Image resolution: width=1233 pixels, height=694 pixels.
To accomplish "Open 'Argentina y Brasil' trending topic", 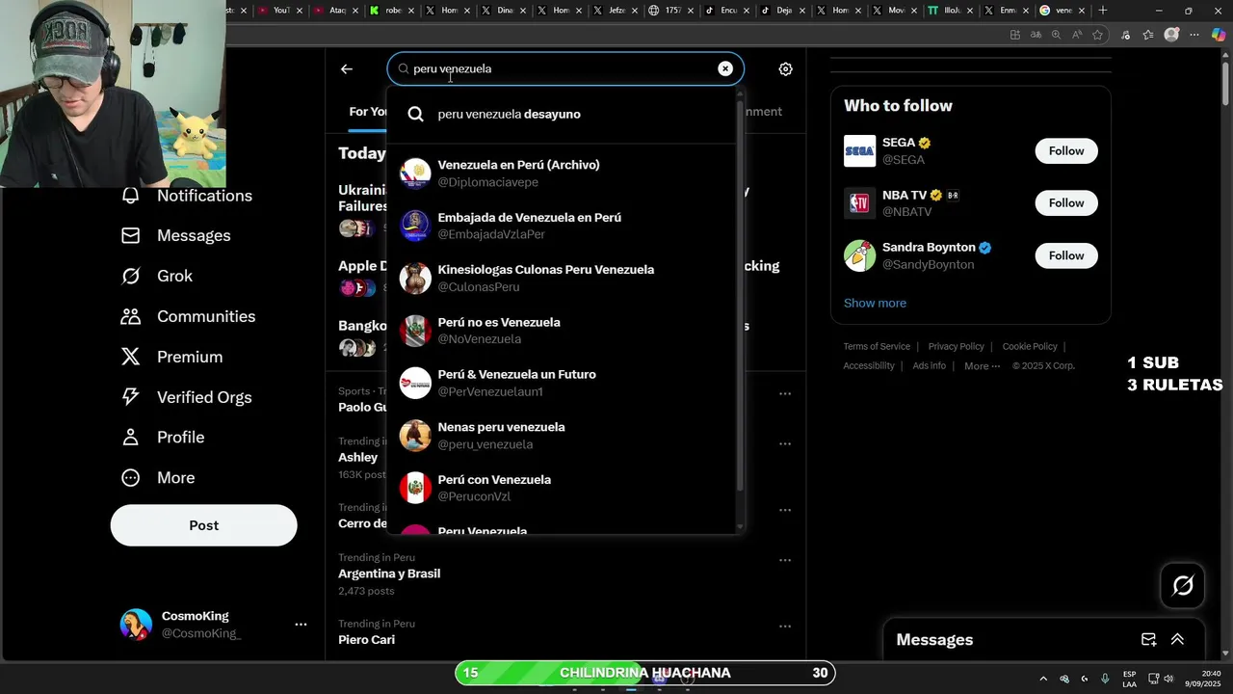I will 389,574.
